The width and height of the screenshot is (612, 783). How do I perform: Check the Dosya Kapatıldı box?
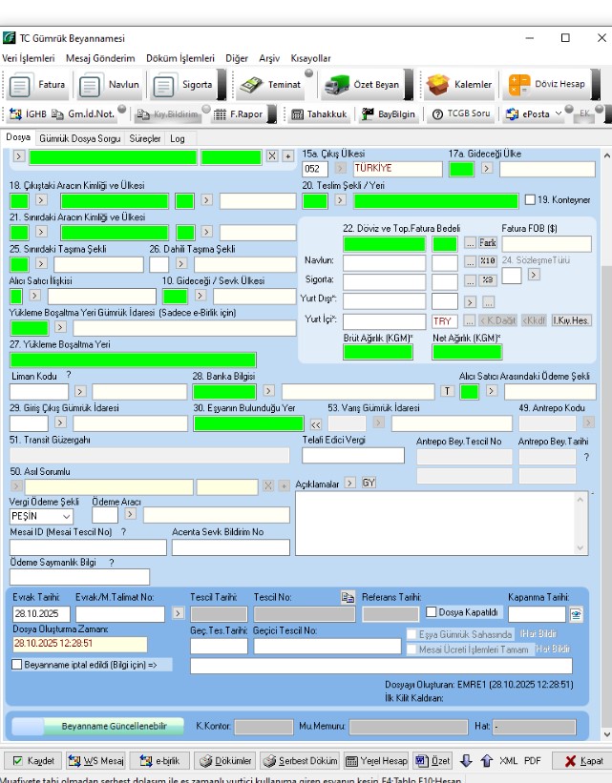(x=432, y=612)
